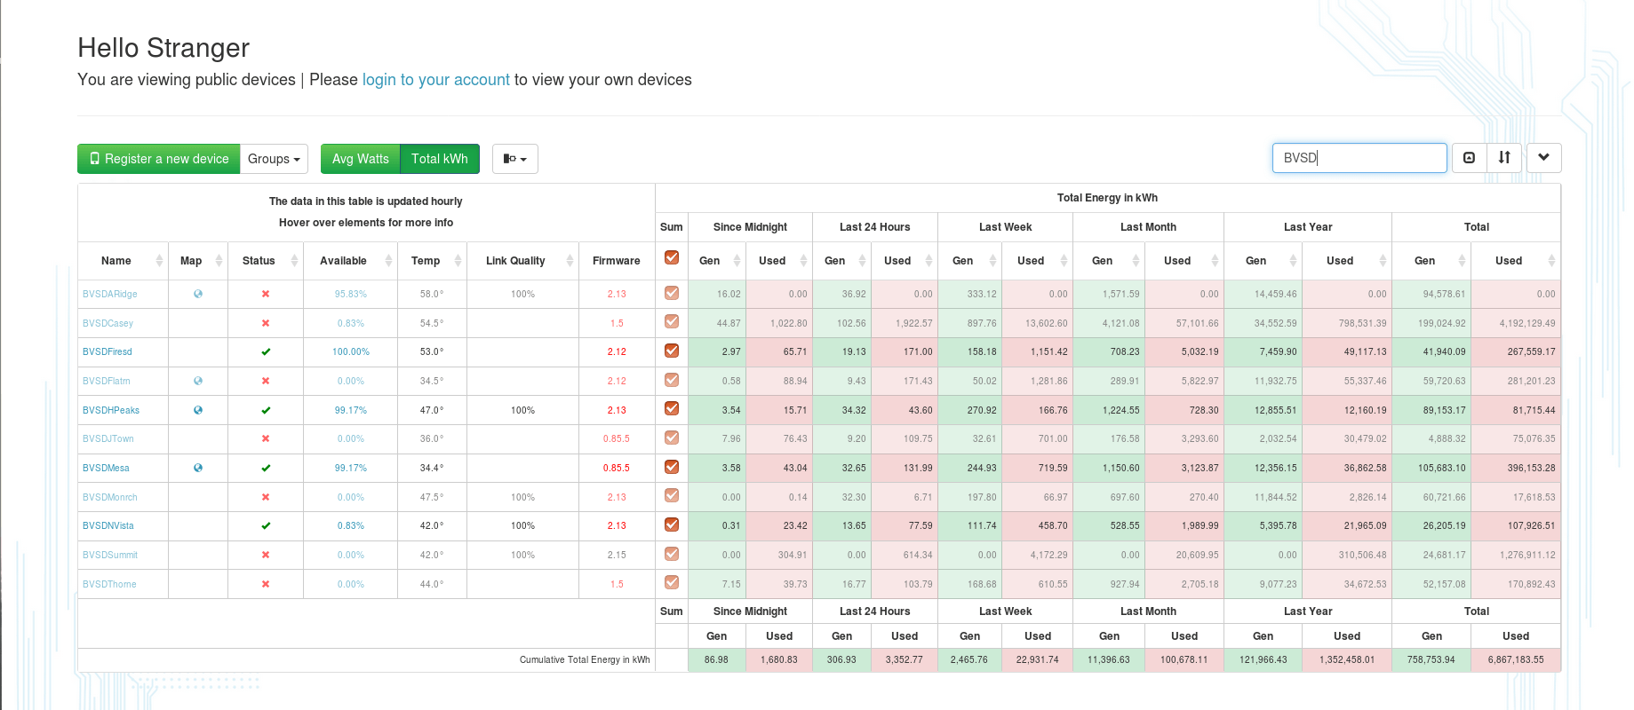Follow the login to your account link
This screenshot has width=1634, height=710.
436,80
